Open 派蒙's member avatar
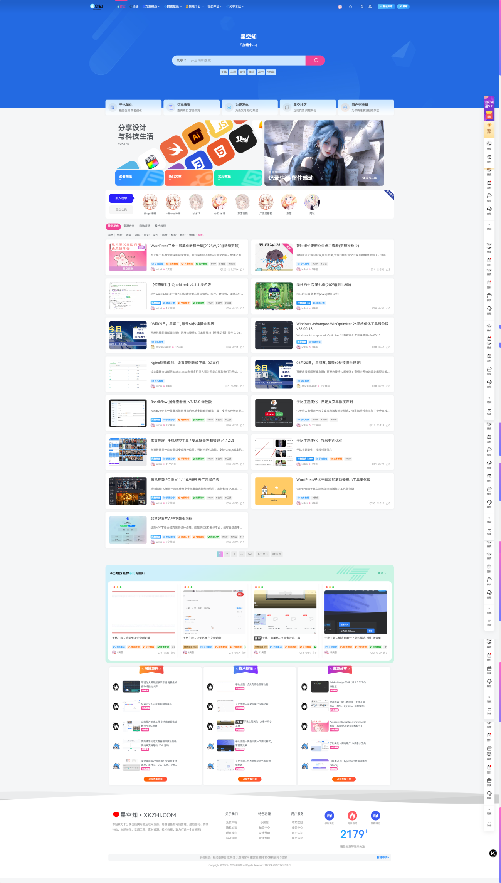The width and height of the screenshot is (501, 883). [289, 202]
